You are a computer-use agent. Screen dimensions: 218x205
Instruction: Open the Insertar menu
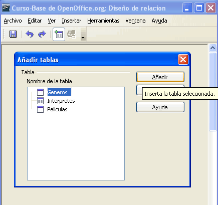[72, 21]
